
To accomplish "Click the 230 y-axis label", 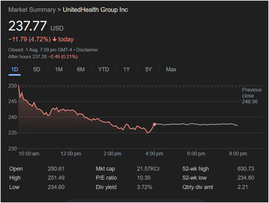I will coord(12,149).
